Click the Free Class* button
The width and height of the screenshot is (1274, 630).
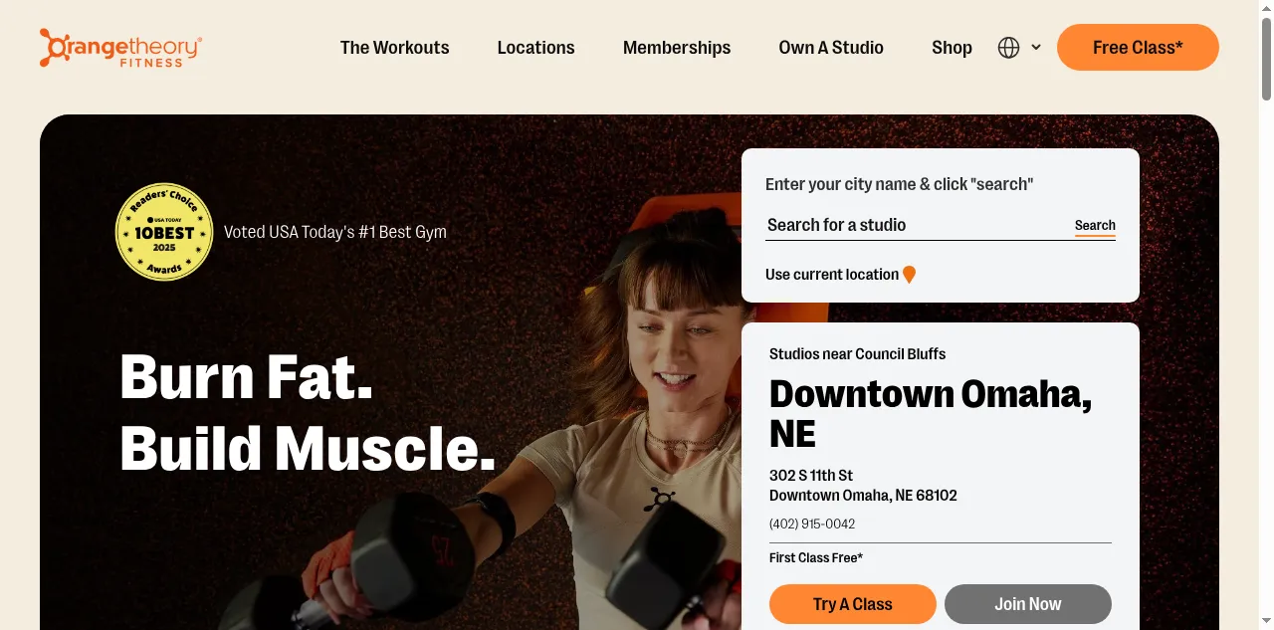[1138, 48]
